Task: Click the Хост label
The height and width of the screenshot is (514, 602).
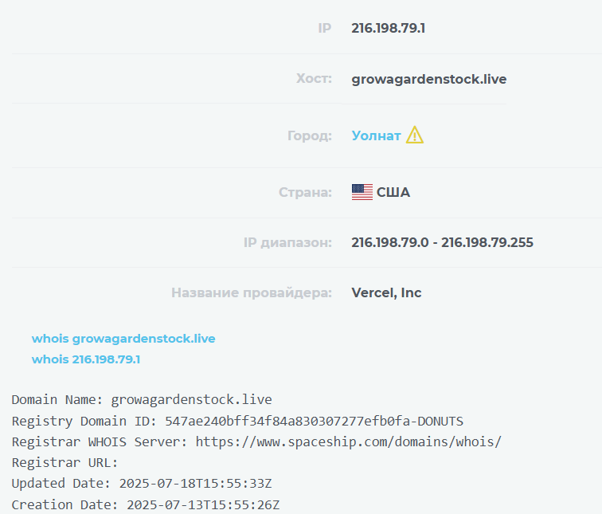Action: coord(314,79)
